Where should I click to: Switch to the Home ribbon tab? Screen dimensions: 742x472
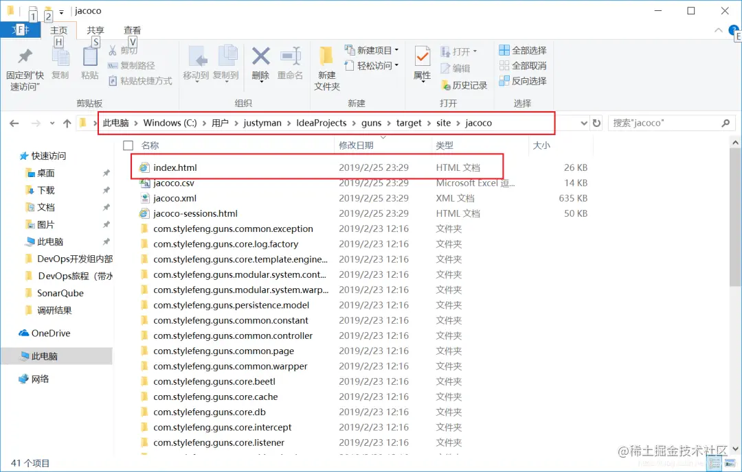click(x=58, y=30)
